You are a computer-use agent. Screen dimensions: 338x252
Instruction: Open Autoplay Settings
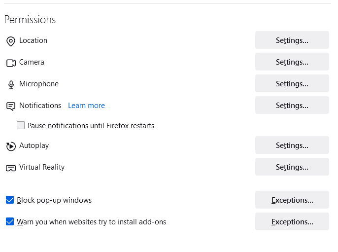[x=292, y=145]
